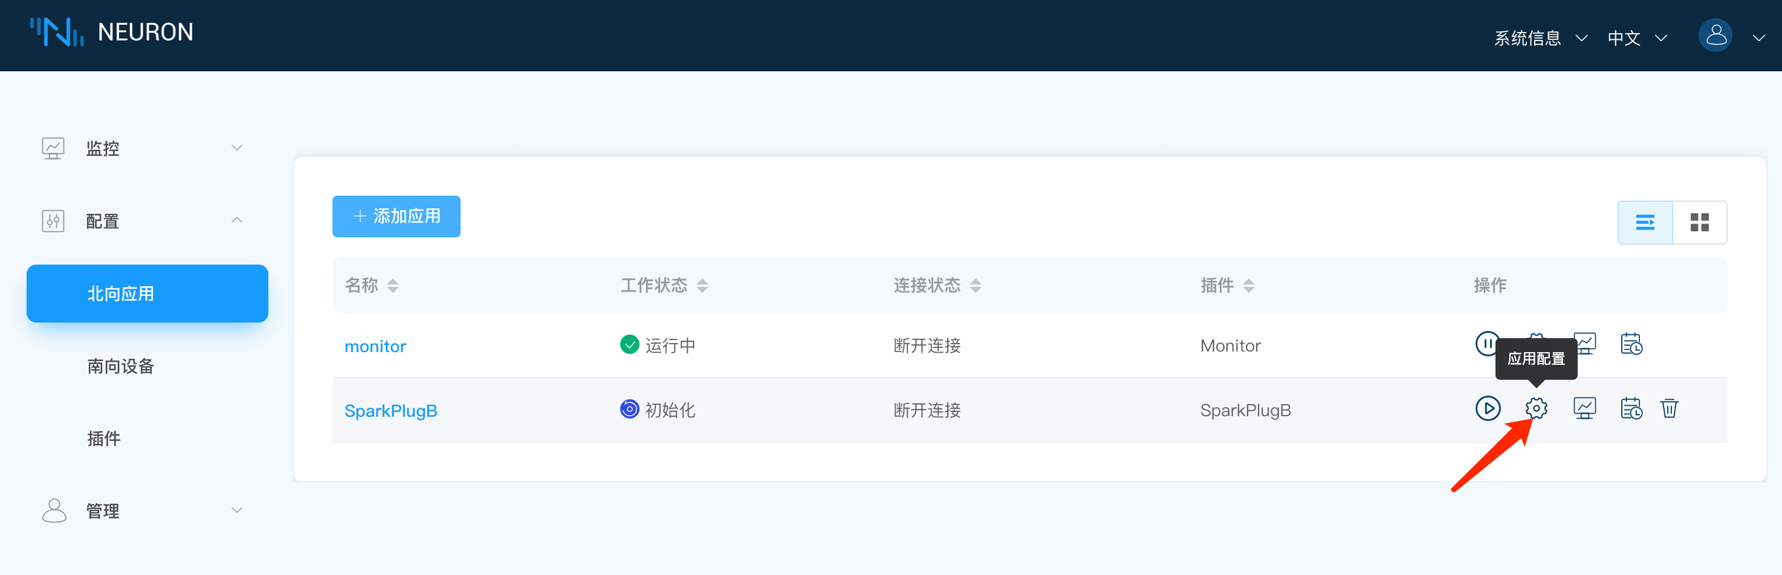Click the user avatar icon
1782x575 pixels.
tap(1715, 35)
